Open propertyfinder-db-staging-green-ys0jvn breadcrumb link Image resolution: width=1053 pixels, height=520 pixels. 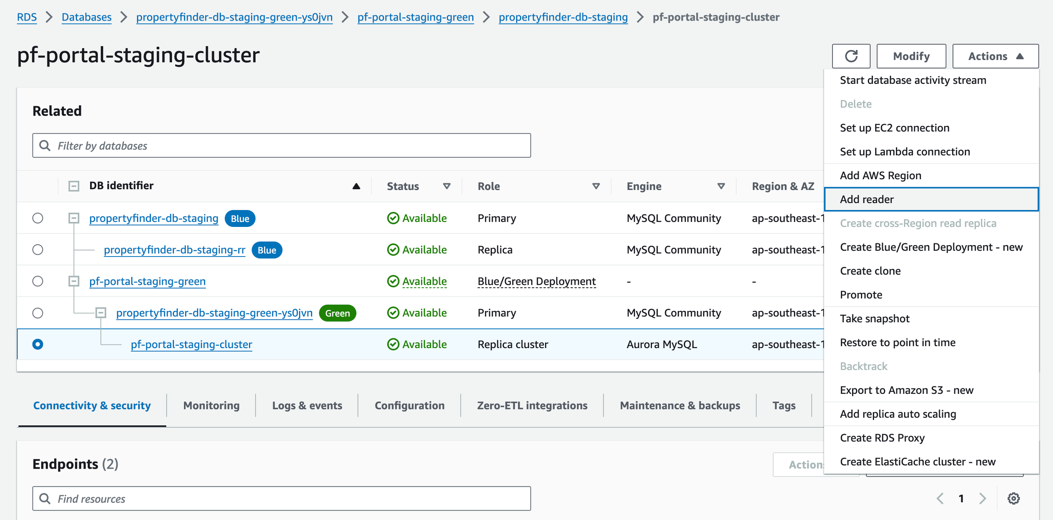pos(234,17)
